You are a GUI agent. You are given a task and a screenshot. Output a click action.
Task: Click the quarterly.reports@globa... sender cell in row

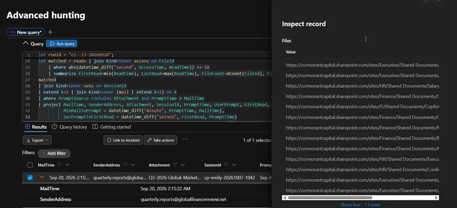tap(120, 178)
